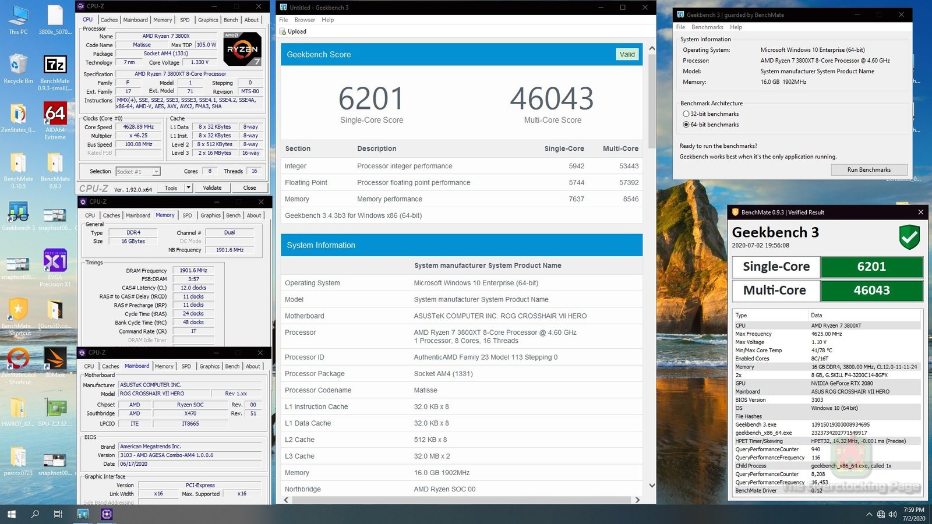Select the 64-bit benchmarks radio option
This screenshot has height=524, width=932.
[686, 125]
